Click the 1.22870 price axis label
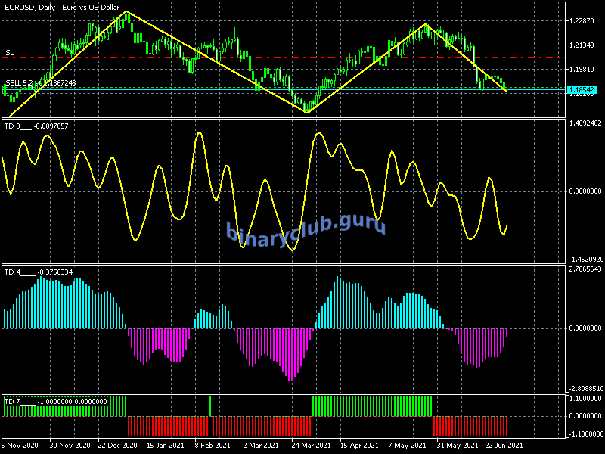605x454 pixels. (583, 20)
